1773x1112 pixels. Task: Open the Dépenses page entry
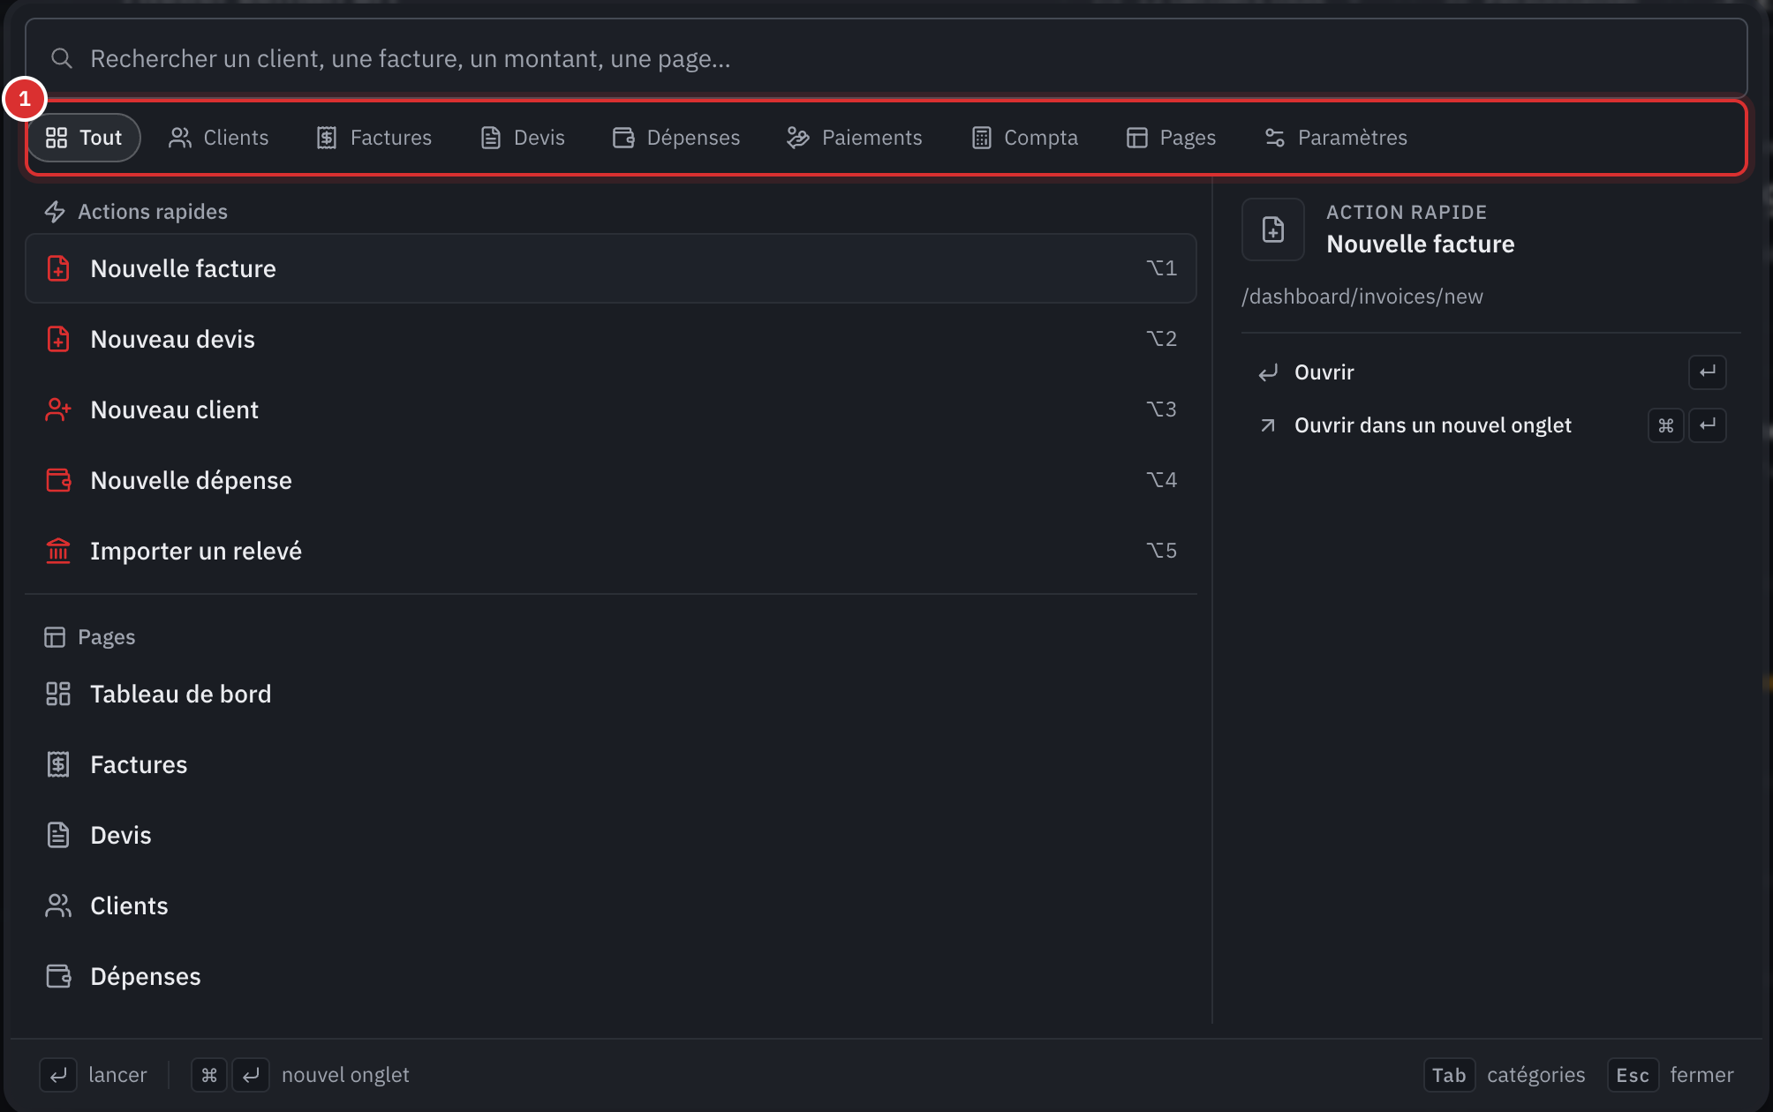611,976
